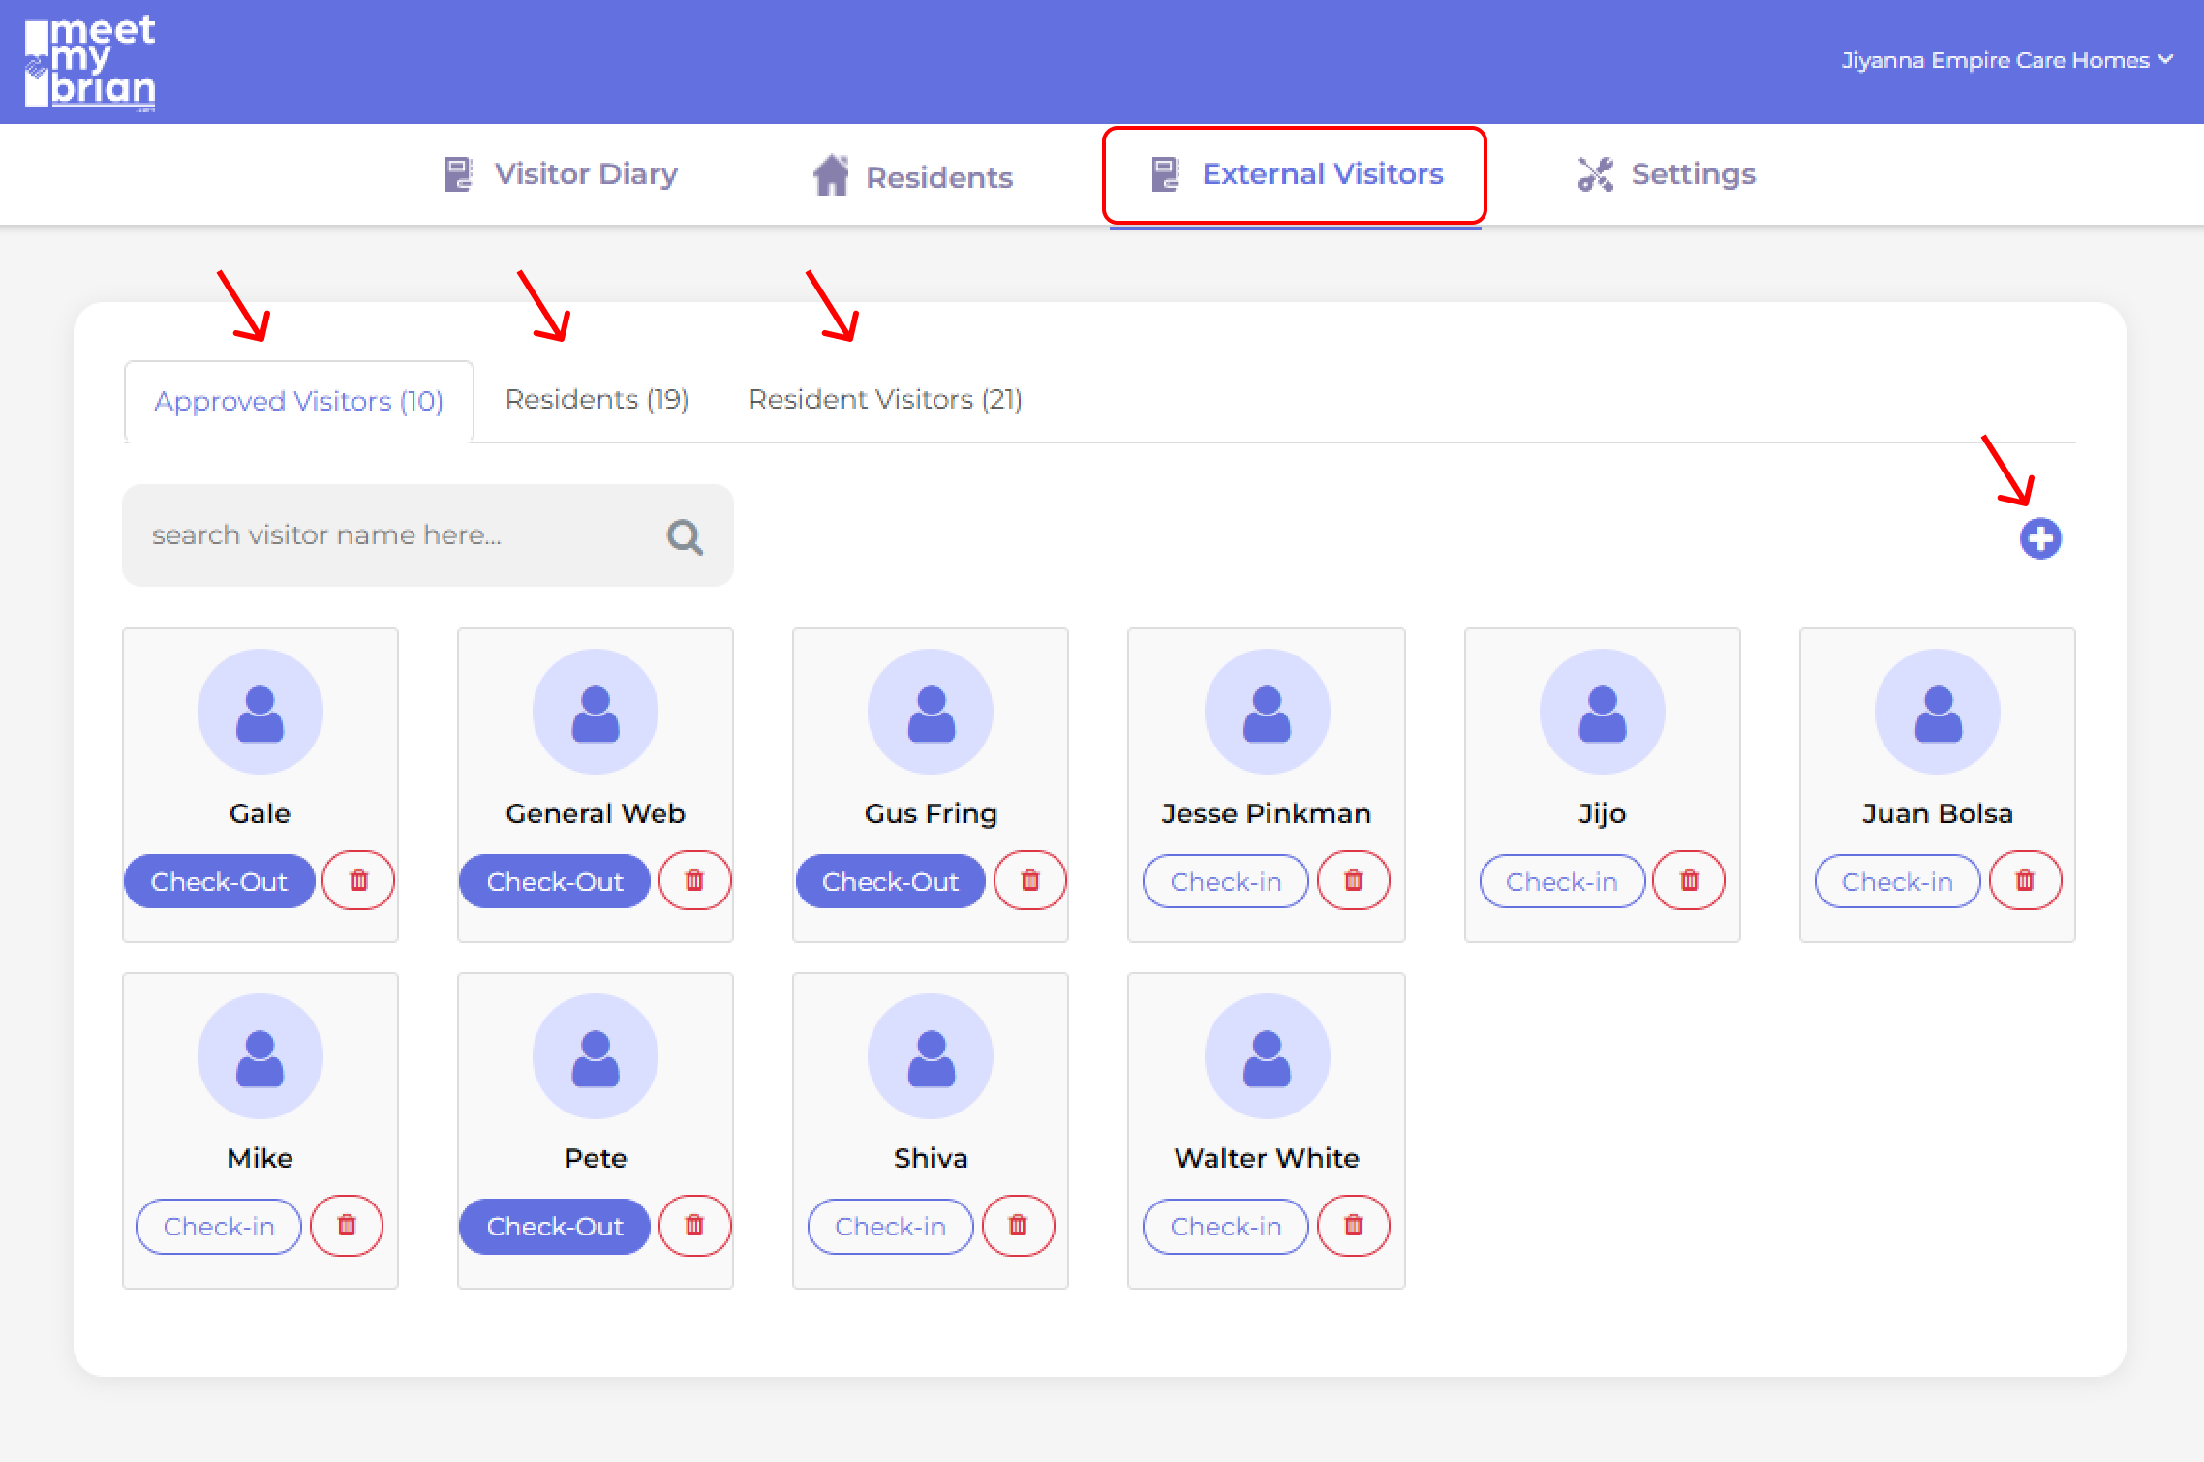2204x1462 pixels.
Task: Click the blue plus add visitor icon
Action: (2039, 539)
